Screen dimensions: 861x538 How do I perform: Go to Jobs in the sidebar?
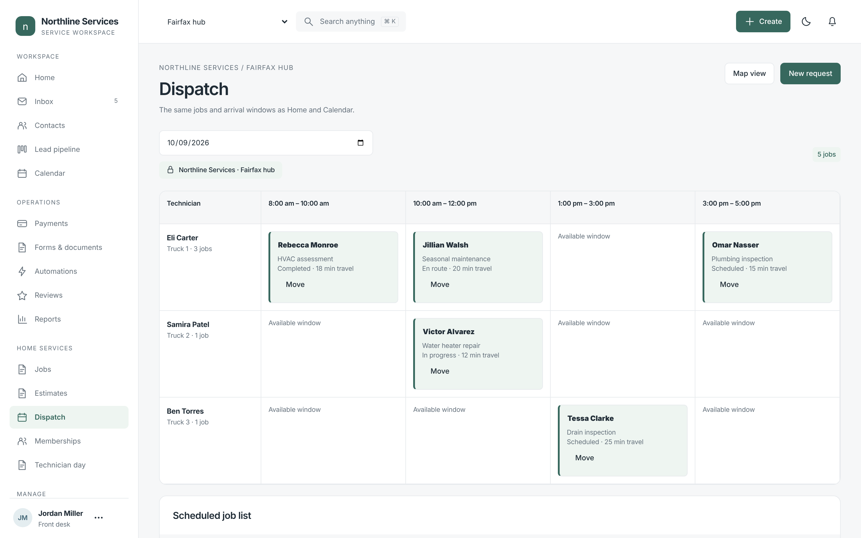tap(69, 369)
